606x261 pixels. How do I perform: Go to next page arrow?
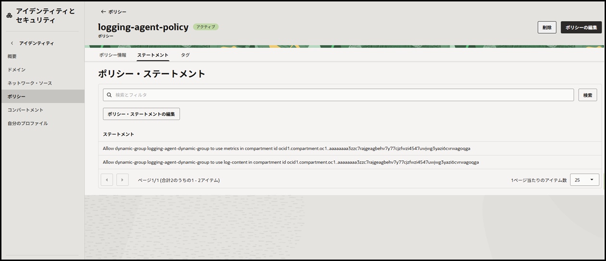[x=123, y=180]
